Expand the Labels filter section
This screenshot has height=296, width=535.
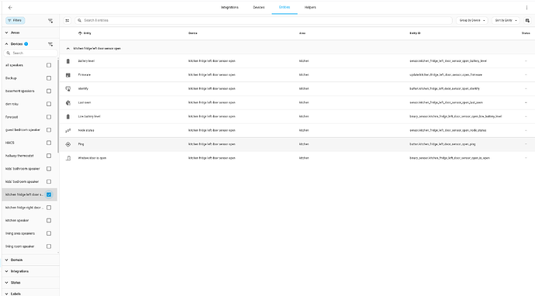click(29, 293)
